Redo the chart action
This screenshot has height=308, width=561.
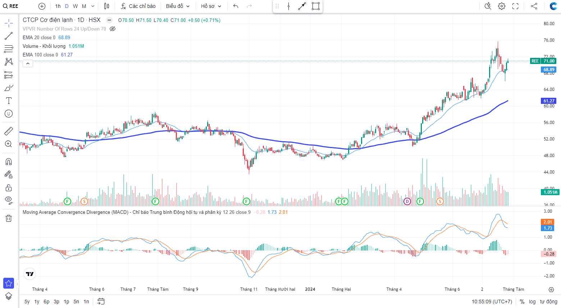pyautogui.click(x=250, y=6)
